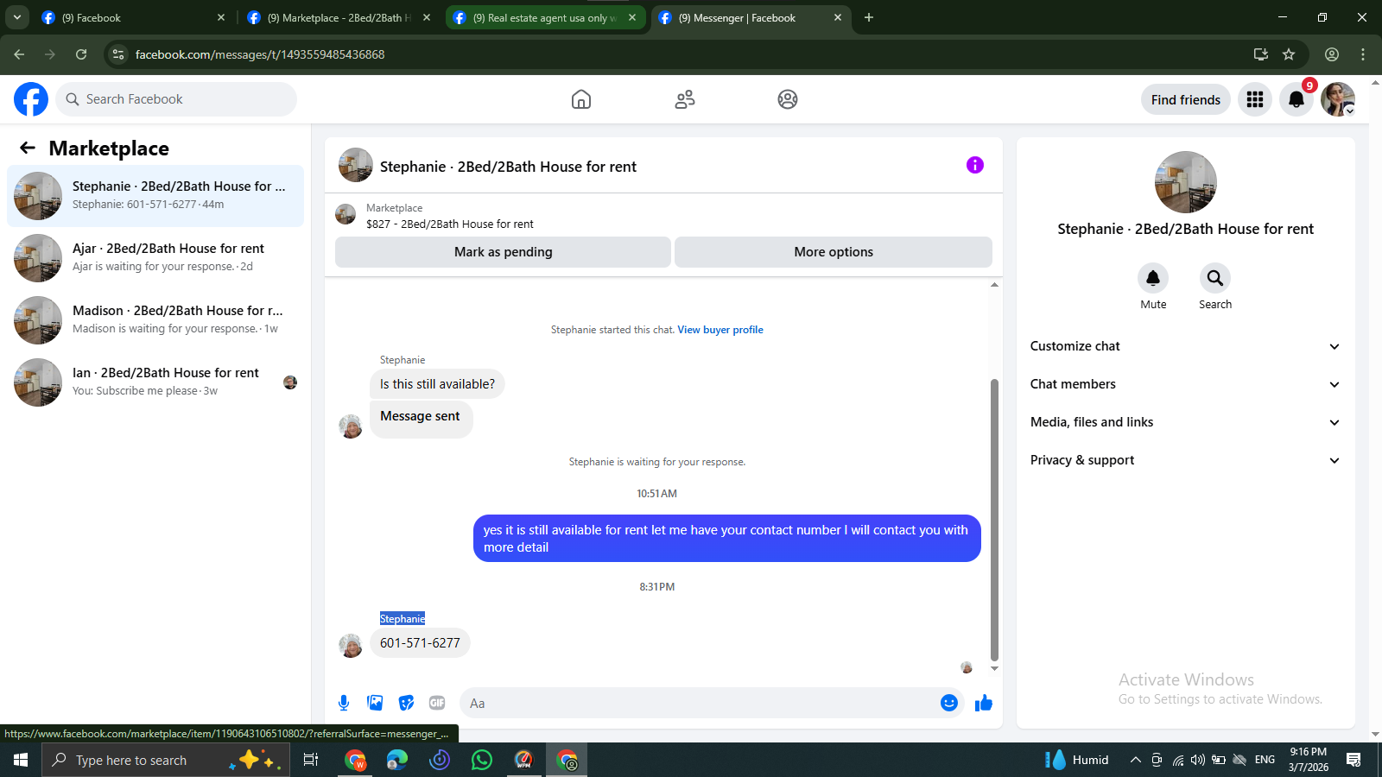Go back using the Marketplace back arrow
This screenshot has height=777, width=1382.
click(28, 148)
